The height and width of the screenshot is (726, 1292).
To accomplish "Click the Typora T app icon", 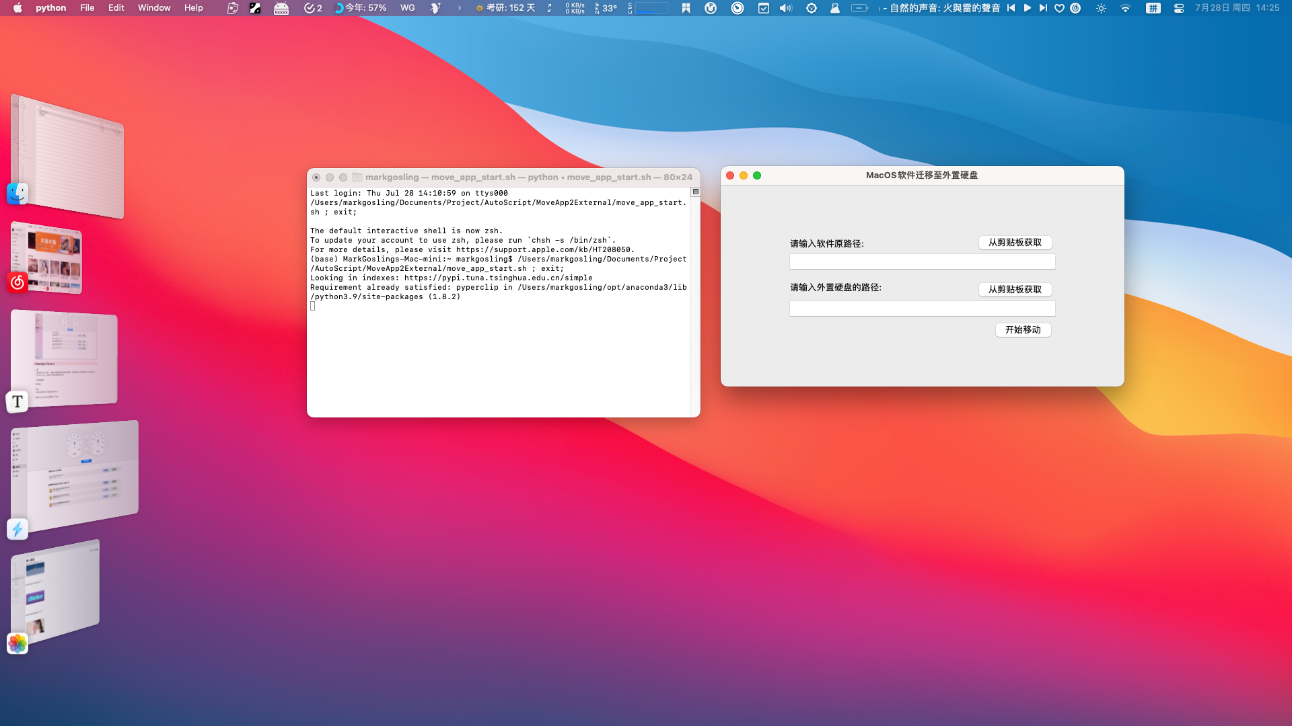I will click(17, 402).
